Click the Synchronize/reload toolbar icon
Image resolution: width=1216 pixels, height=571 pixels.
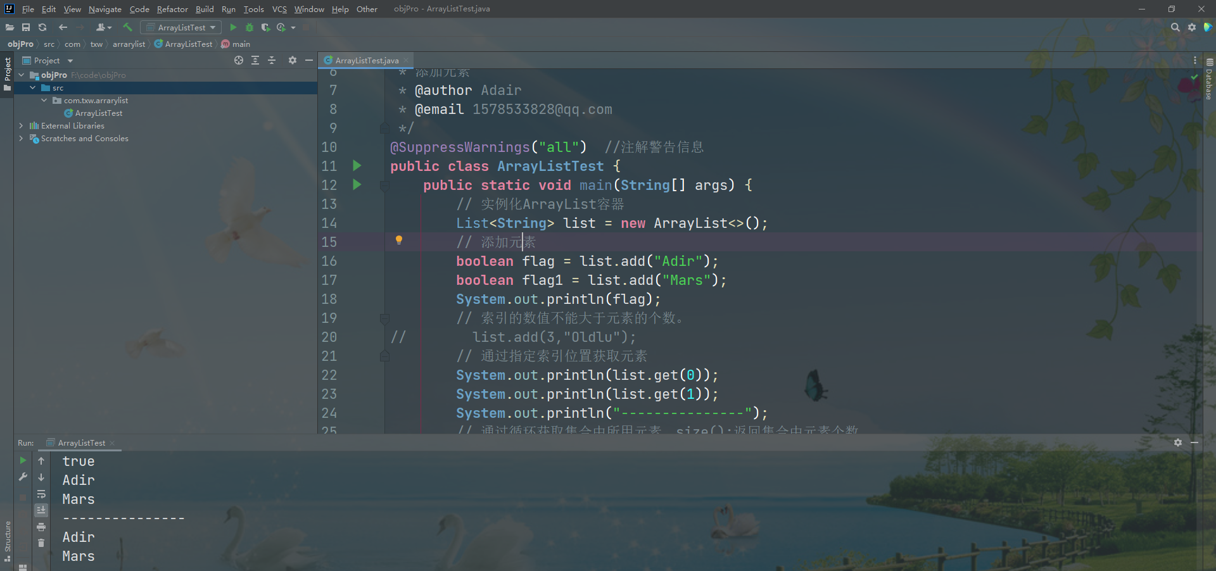coord(42,27)
